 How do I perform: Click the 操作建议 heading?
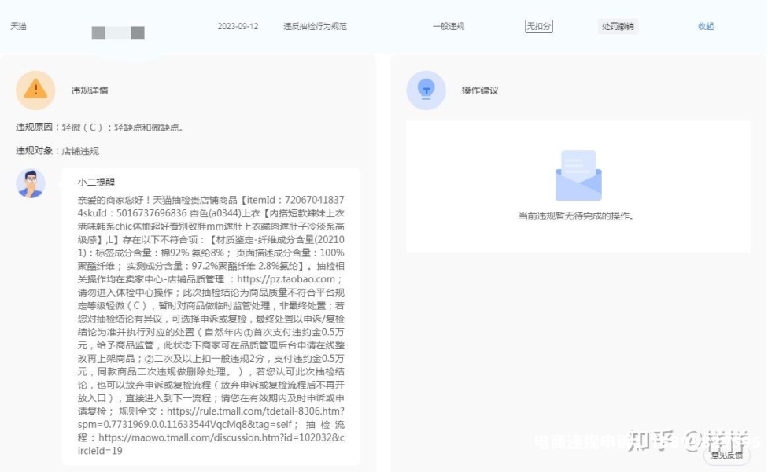pos(480,90)
